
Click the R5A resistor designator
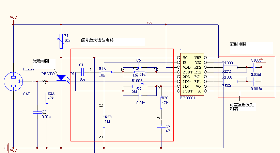pyautogui.click(x=136, y=69)
